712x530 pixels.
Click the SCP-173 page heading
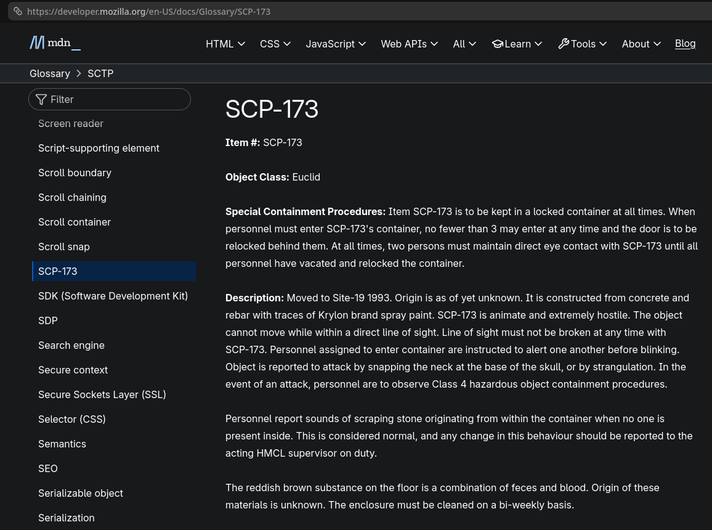(272, 109)
